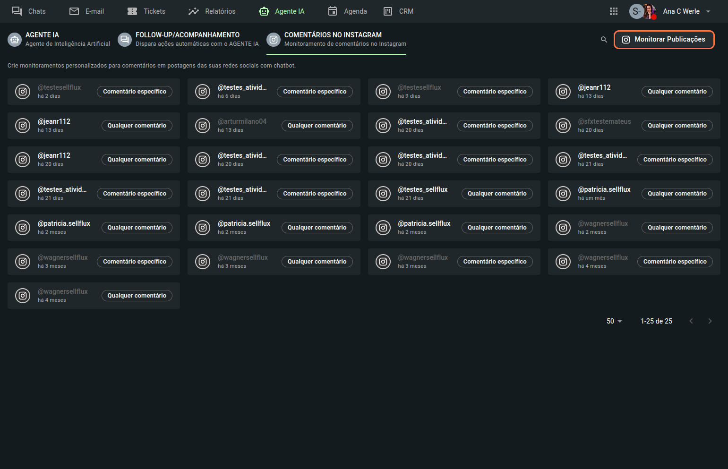Viewport: 728px width, 469px height.
Task: Click the Monitorar Publicações button
Action: point(664,40)
